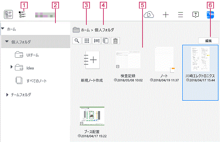Open Idea folder label in tree
The height and width of the screenshot is (142, 220).
coord(30,68)
